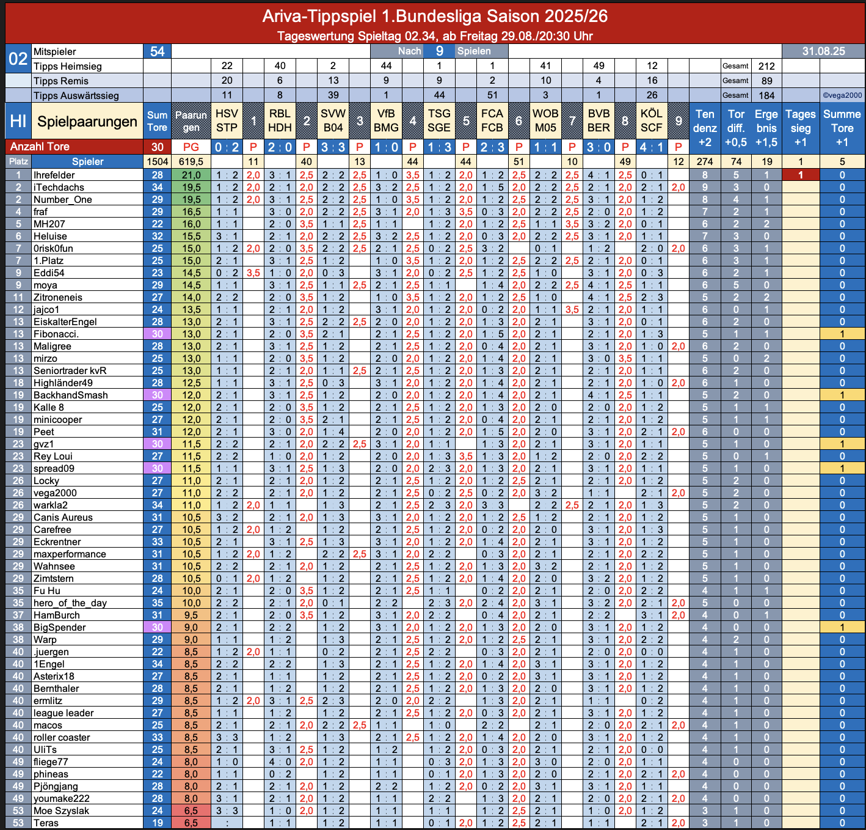Select the date cell 31.08.25
The height and width of the screenshot is (830, 866).
coord(823,51)
